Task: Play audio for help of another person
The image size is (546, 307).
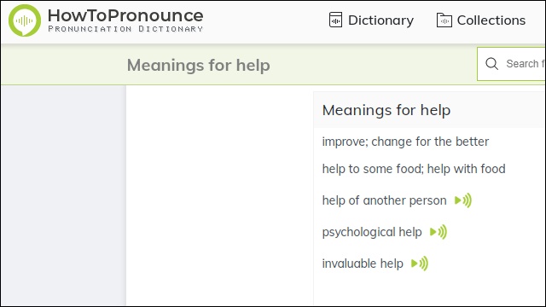Action: click(463, 200)
